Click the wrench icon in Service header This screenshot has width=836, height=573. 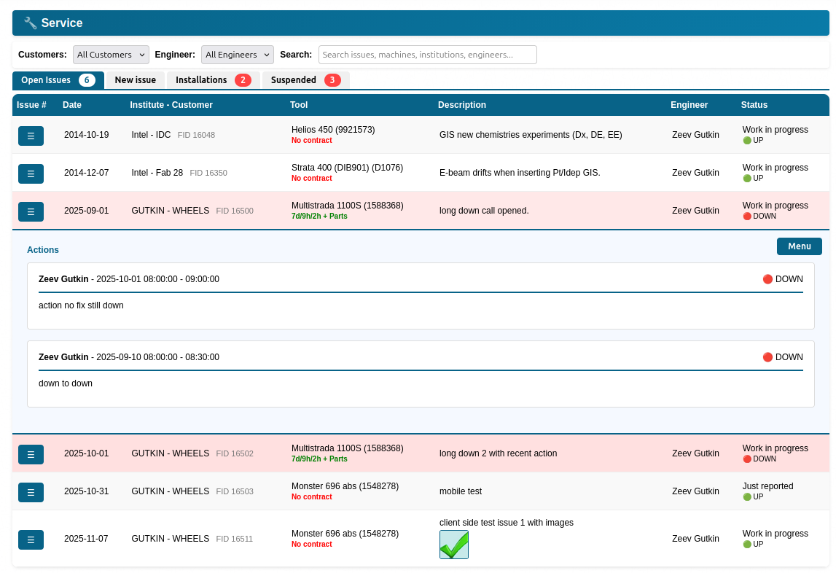click(30, 23)
